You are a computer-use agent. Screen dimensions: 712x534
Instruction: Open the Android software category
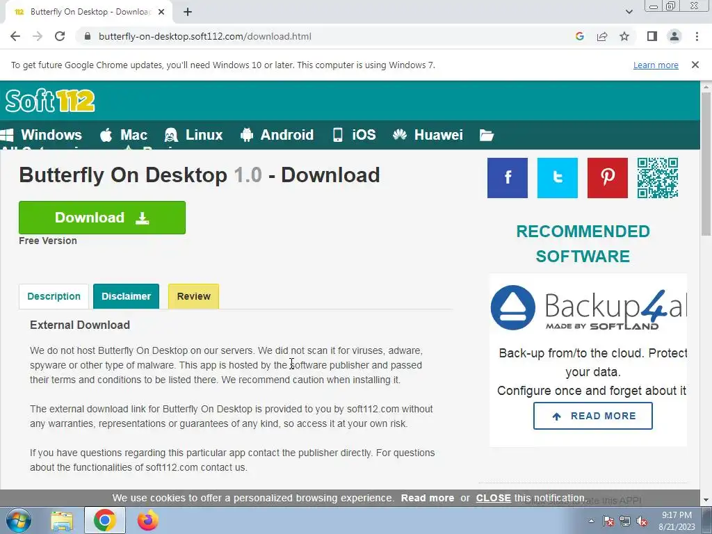click(x=277, y=135)
